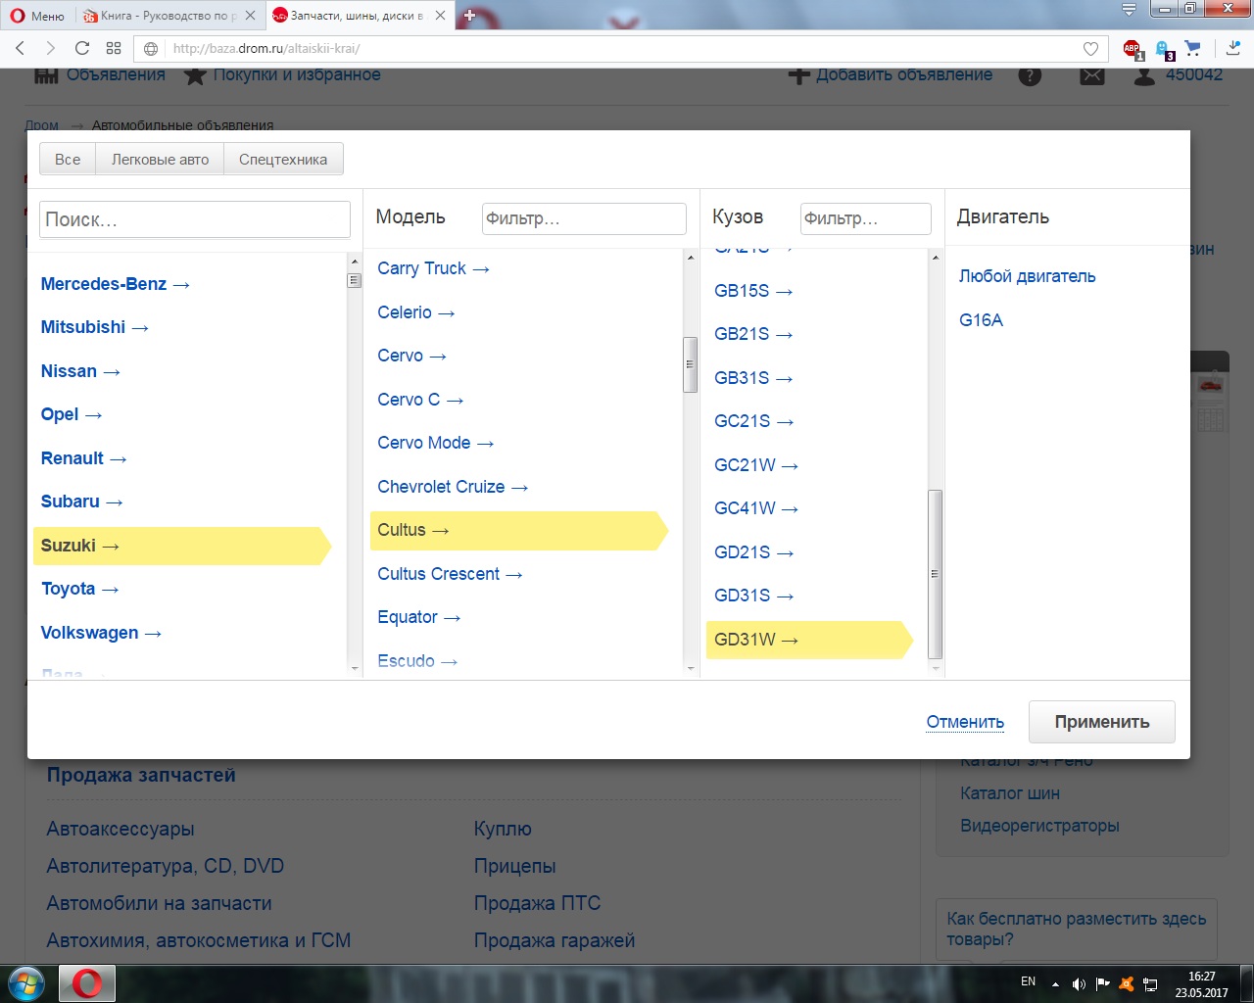Open the AdBlock Plus extension icon
This screenshot has height=1003, width=1254.
coord(1132,48)
